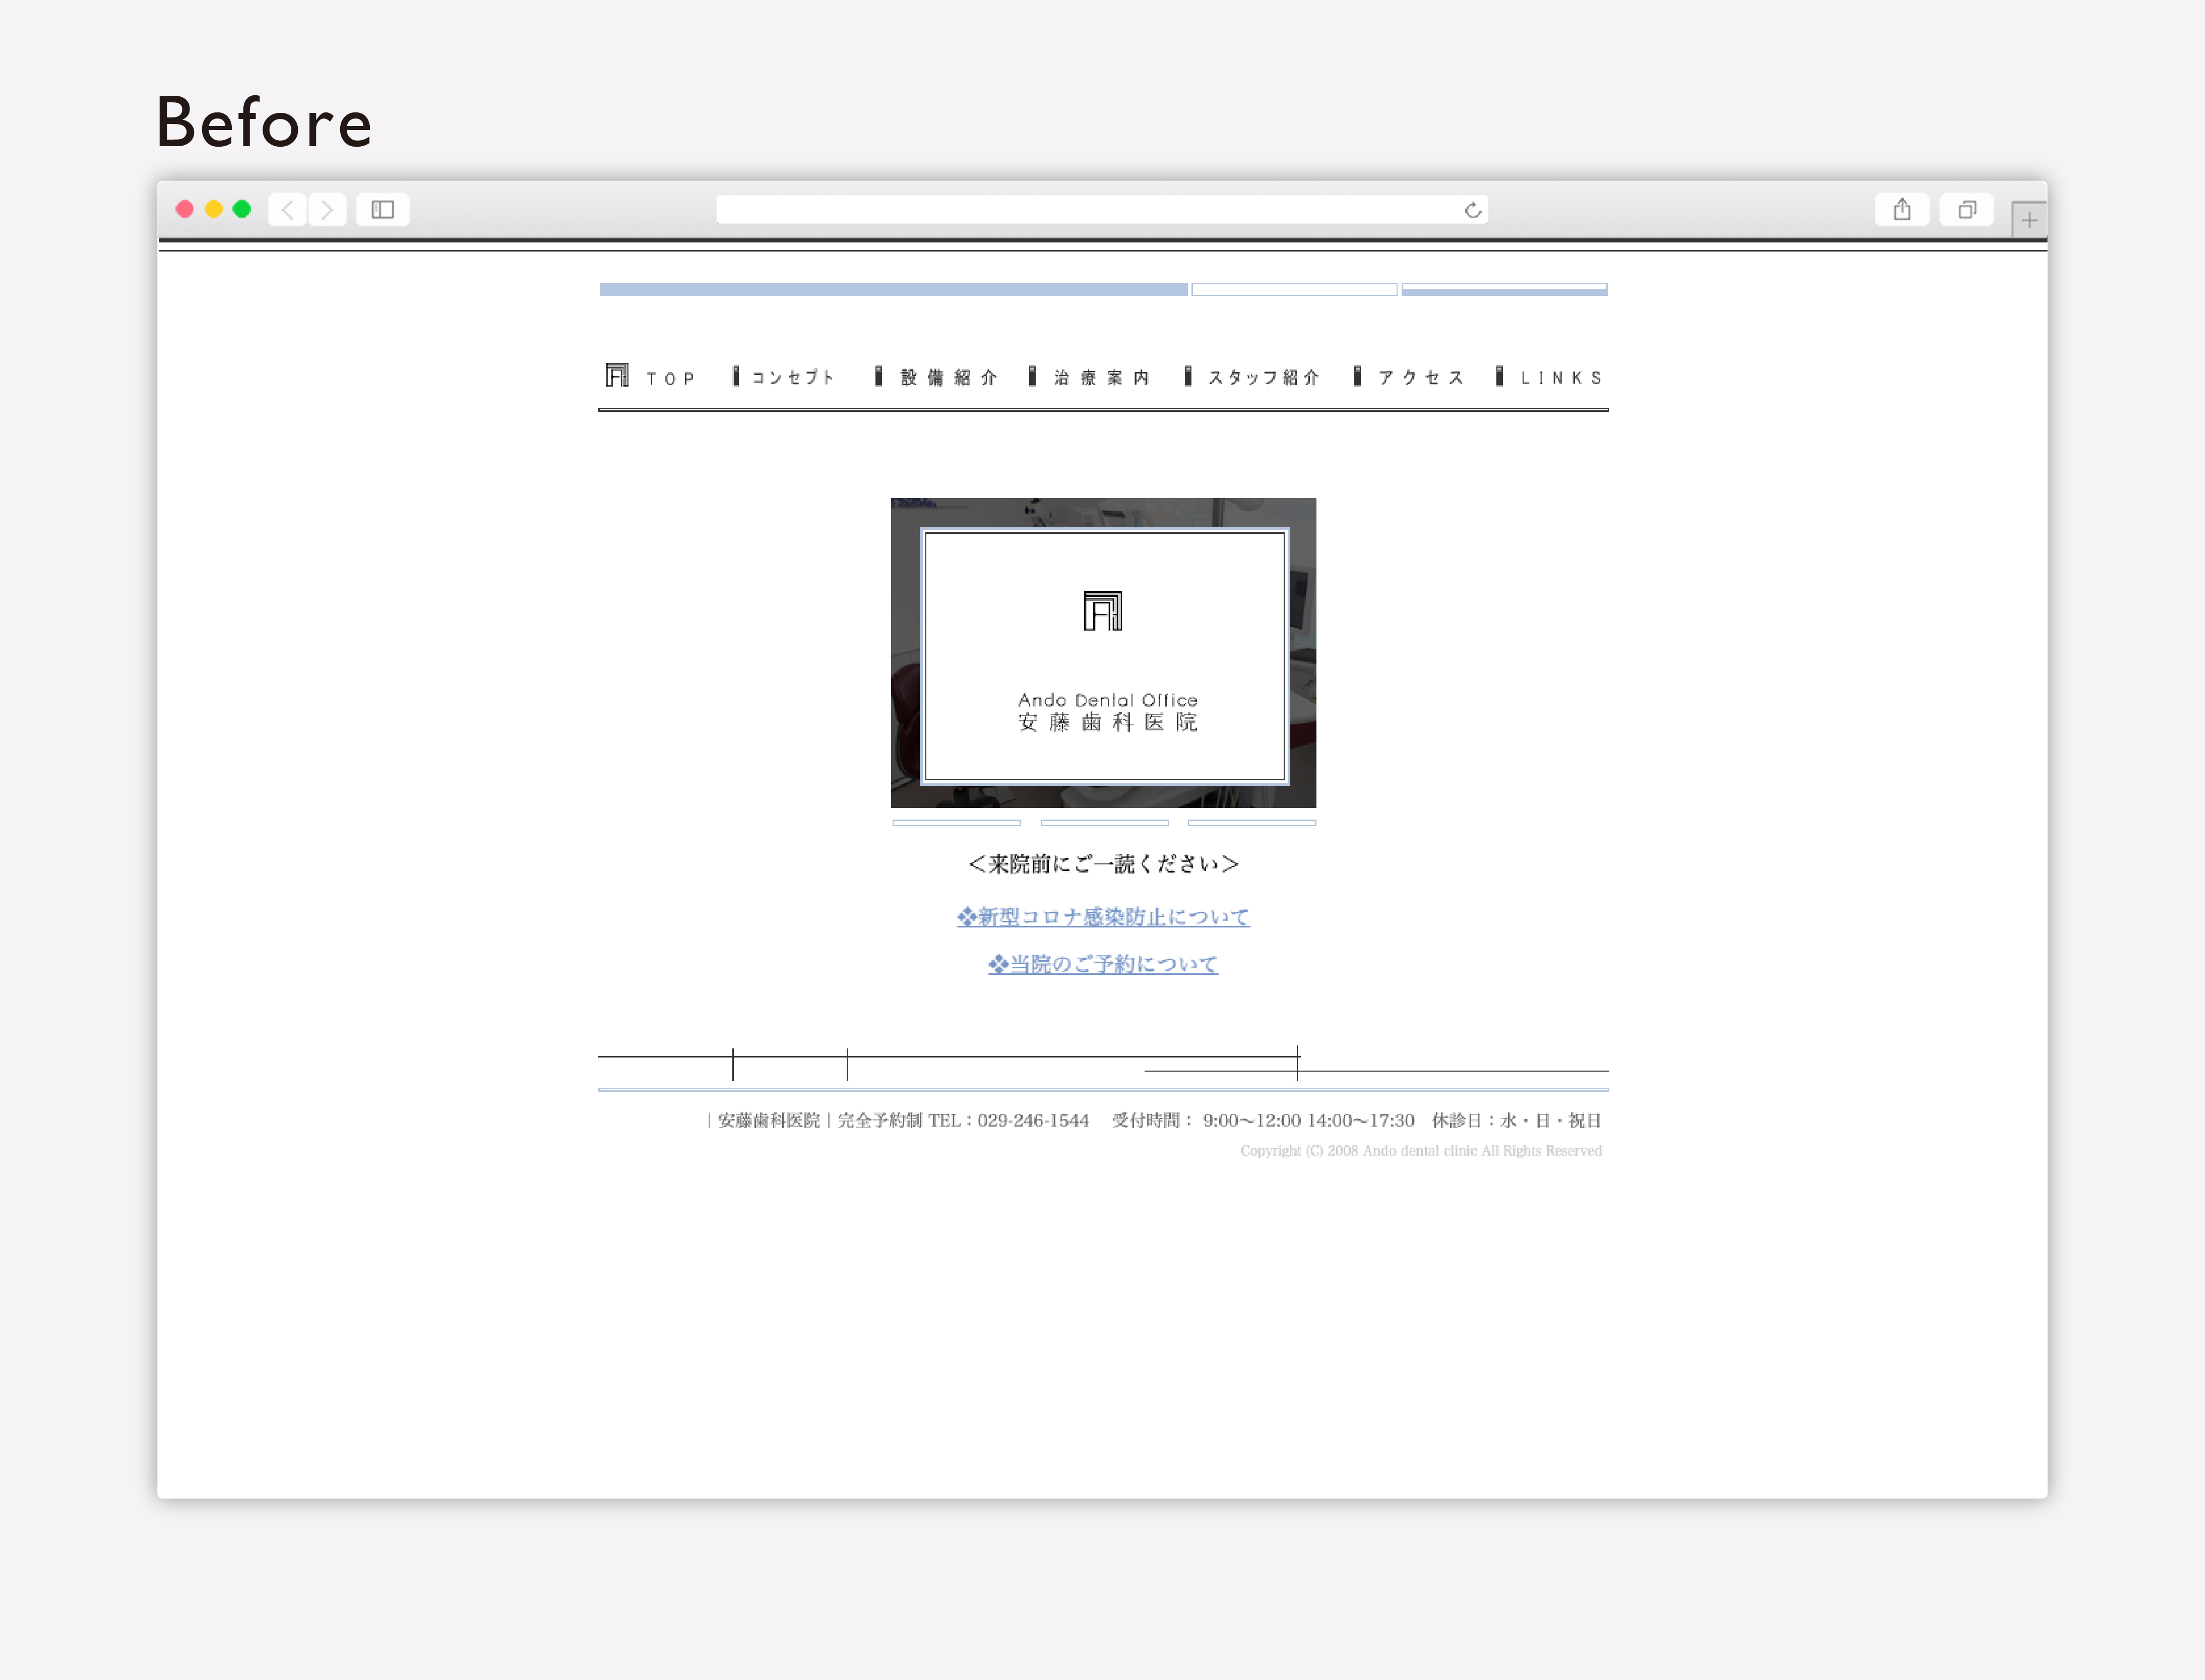Open the share icon in toolbar

(x=1901, y=210)
